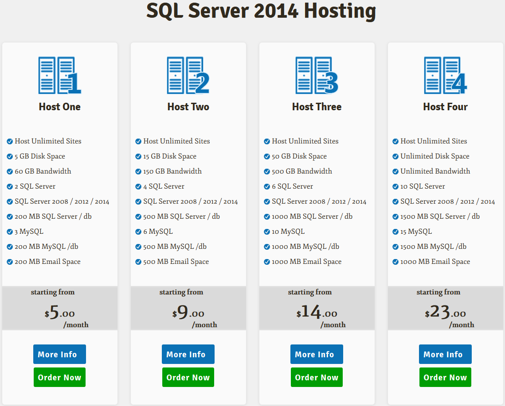
Task: Click checkmark icon beside 60 GB Bandwidth
Action: 10,171
